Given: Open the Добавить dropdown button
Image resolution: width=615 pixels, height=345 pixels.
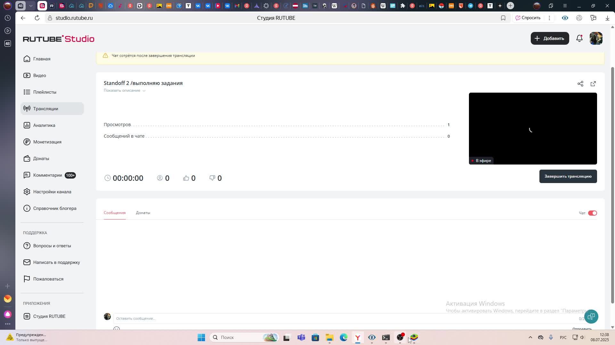Looking at the screenshot, I should tap(550, 38).
